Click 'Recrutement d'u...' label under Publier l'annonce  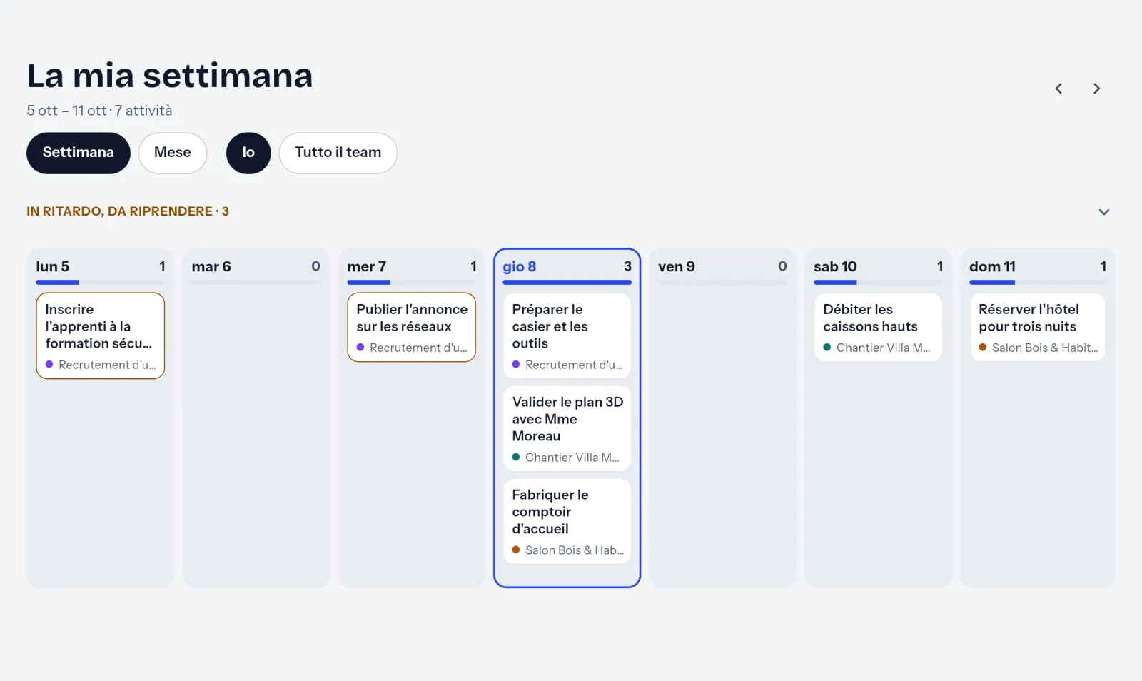click(x=418, y=348)
